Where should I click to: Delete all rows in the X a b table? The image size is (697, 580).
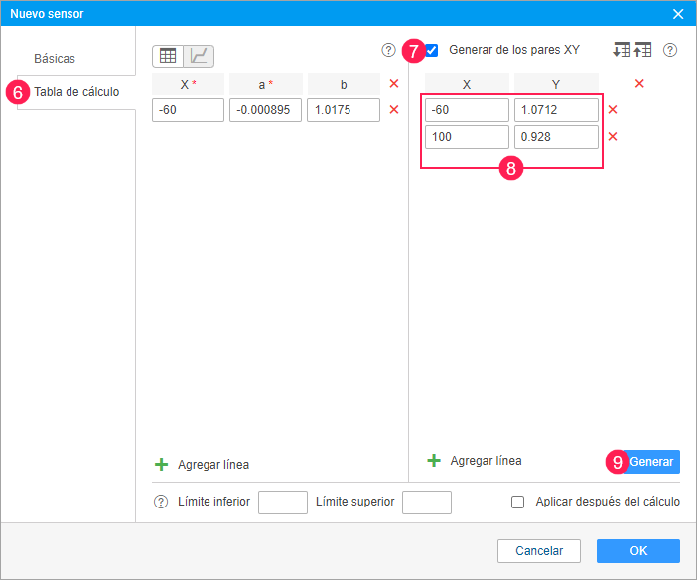394,83
